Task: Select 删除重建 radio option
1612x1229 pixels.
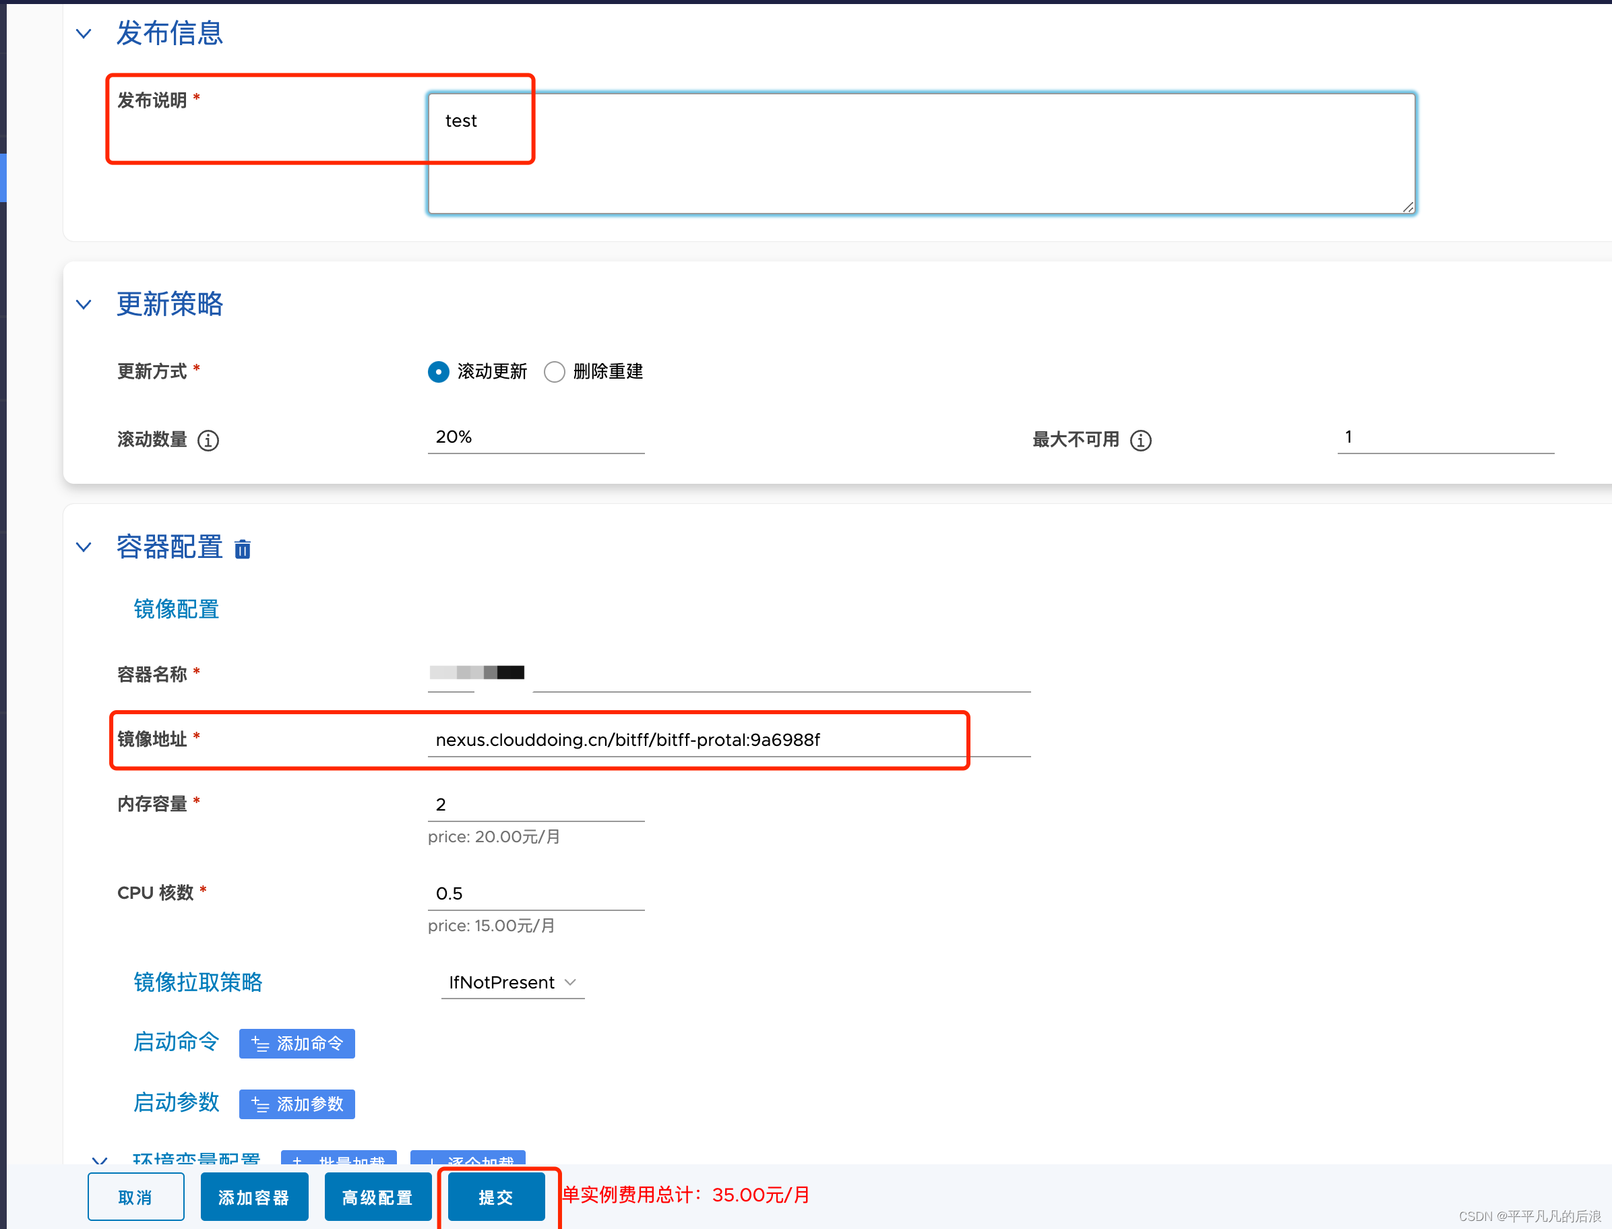Action: click(x=555, y=372)
